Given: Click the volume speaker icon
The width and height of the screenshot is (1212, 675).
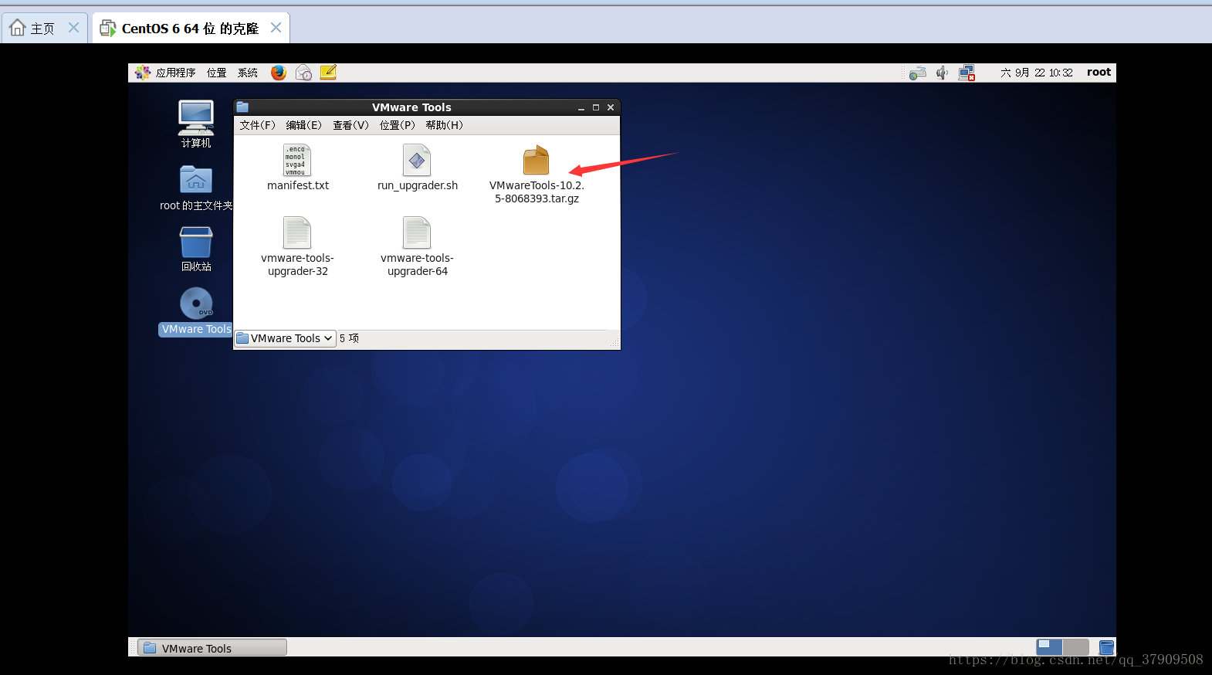Looking at the screenshot, I should pos(942,73).
